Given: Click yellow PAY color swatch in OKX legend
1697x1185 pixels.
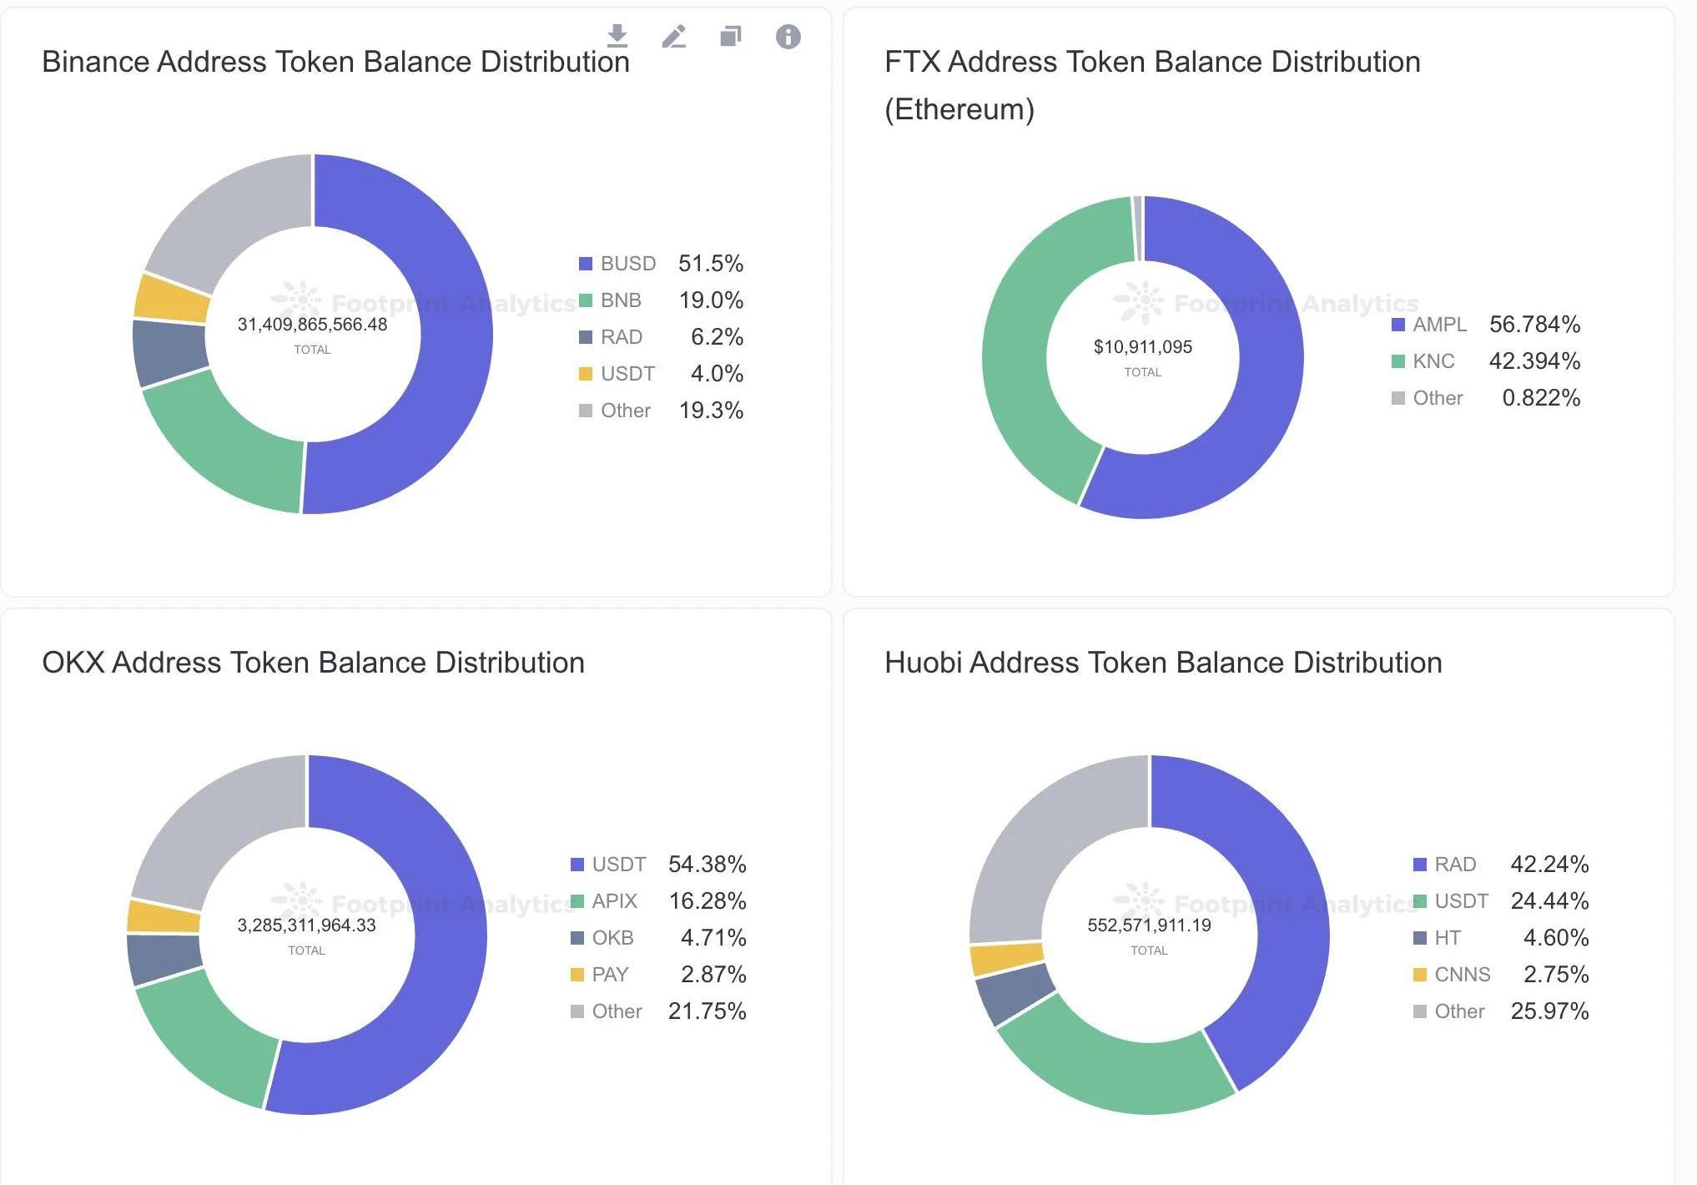Looking at the screenshot, I should [577, 975].
